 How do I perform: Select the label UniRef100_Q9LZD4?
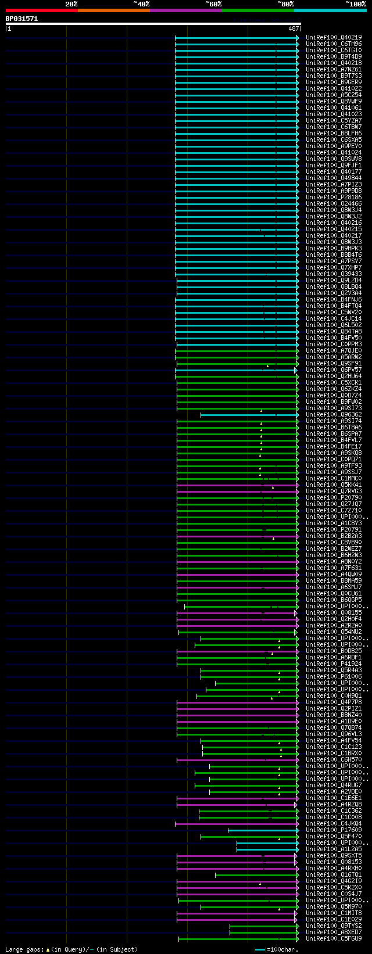(x=334, y=281)
